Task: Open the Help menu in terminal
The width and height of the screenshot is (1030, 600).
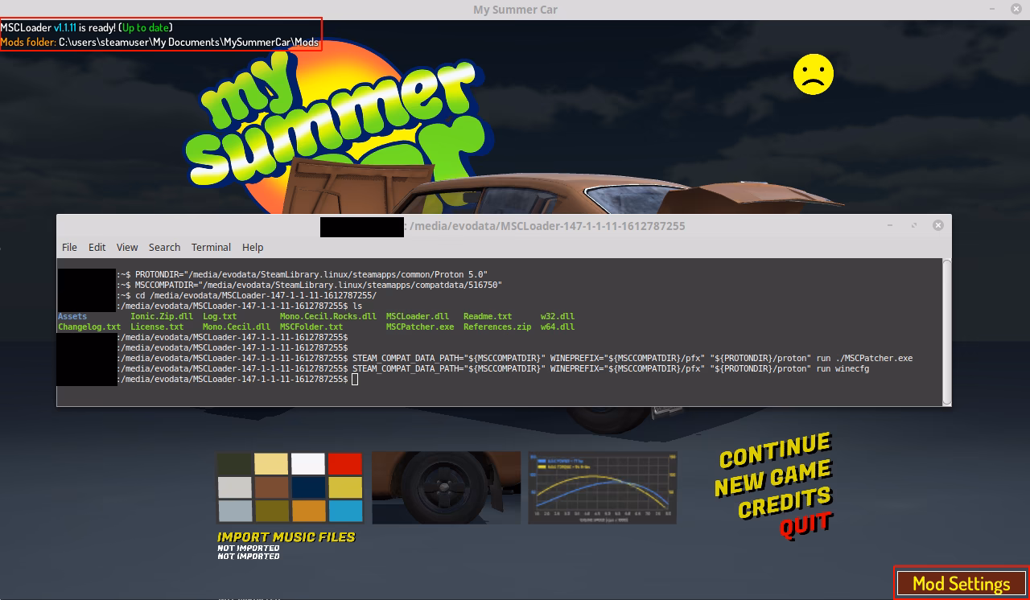Action: [x=253, y=247]
